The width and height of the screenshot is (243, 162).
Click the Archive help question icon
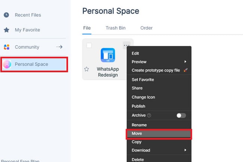coord(149,116)
